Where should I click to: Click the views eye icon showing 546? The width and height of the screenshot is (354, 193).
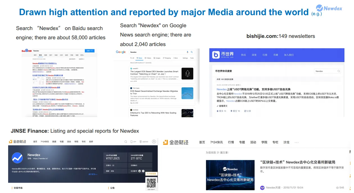337,188
